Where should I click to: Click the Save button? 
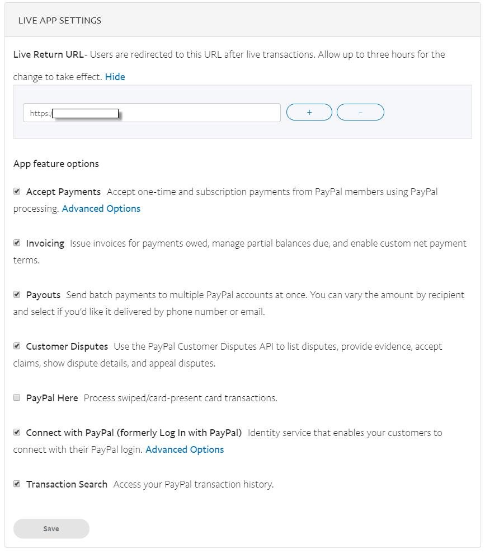(x=51, y=528)
